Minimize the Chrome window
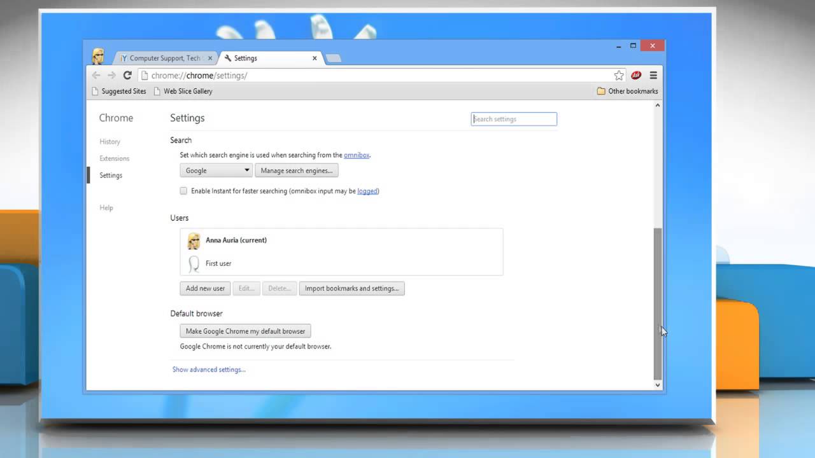 tap(618, 46)
